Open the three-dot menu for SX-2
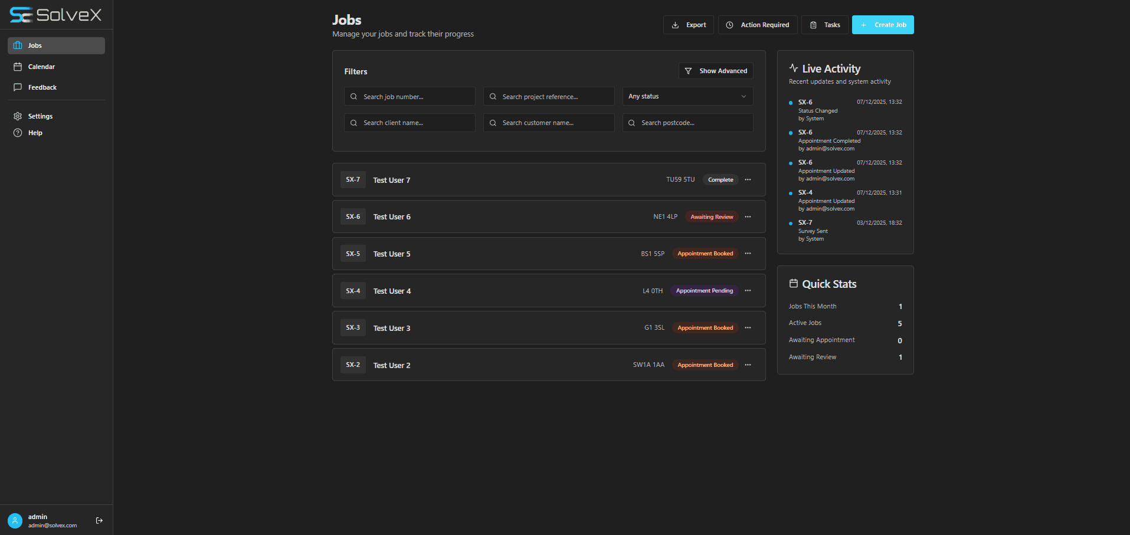This screenshot has height=535, width=1130. [x=748, y=365]
